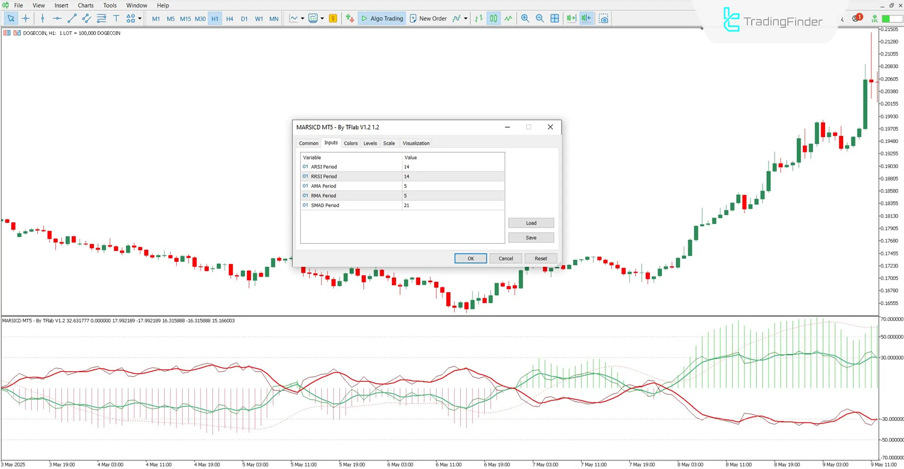Screen dimensions: 904x469
Task: Switch to the Colors tab
Action: (350, 143)
